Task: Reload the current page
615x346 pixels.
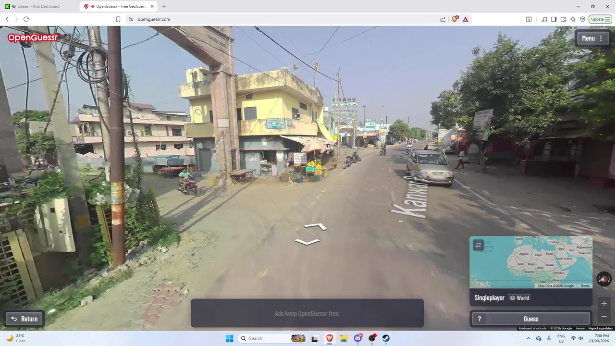Action: click(26, 19)
